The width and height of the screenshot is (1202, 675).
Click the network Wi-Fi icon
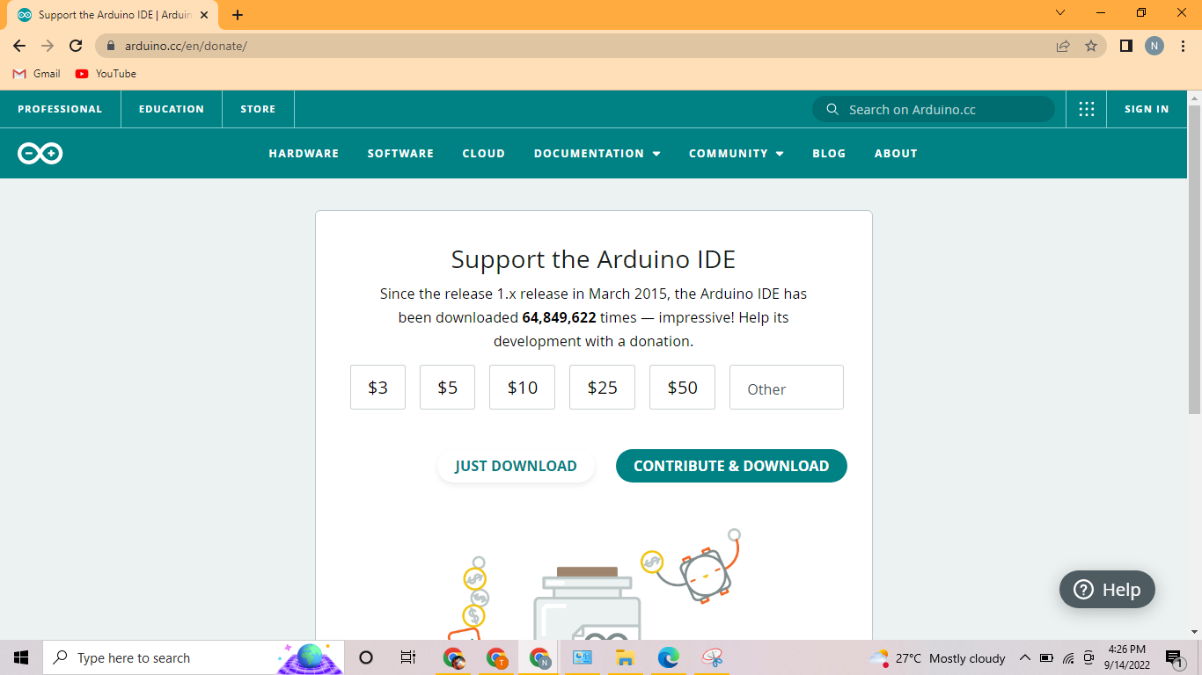pyautogui.click(x=1068, y=658)
